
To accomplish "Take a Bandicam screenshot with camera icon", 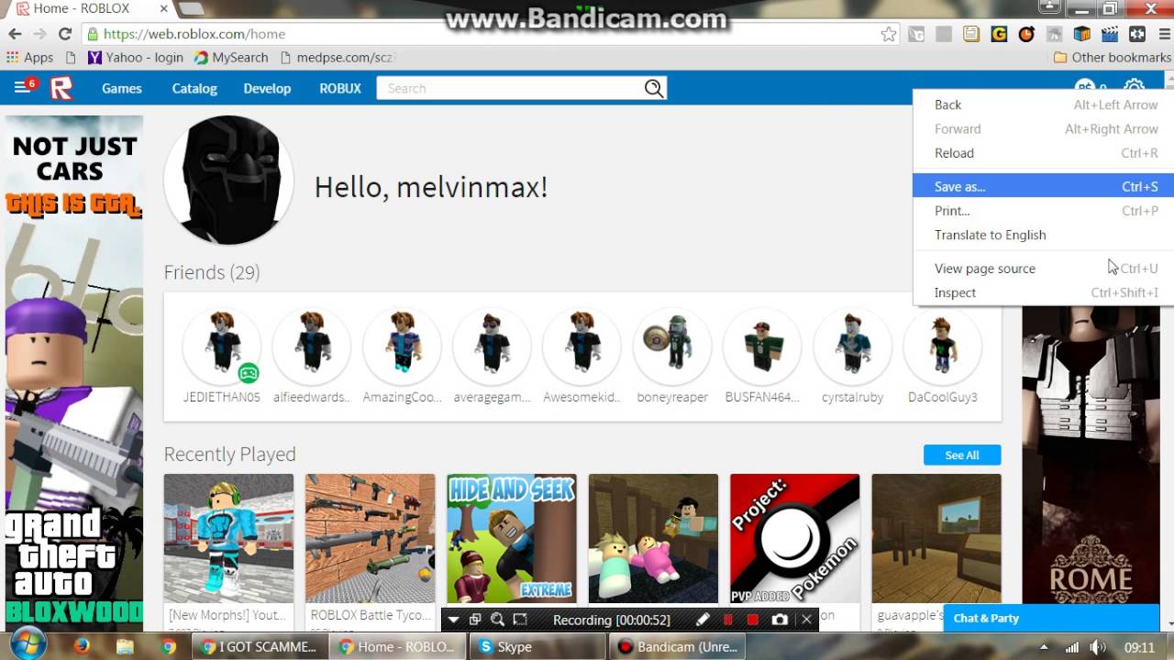I will (x=780, y=620).
